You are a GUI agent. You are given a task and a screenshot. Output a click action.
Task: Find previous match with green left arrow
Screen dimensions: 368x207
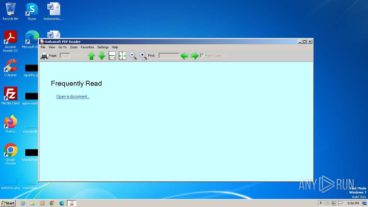pos(184,56)
